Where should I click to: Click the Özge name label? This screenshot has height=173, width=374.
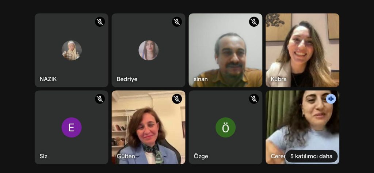(x=201, y=156)
